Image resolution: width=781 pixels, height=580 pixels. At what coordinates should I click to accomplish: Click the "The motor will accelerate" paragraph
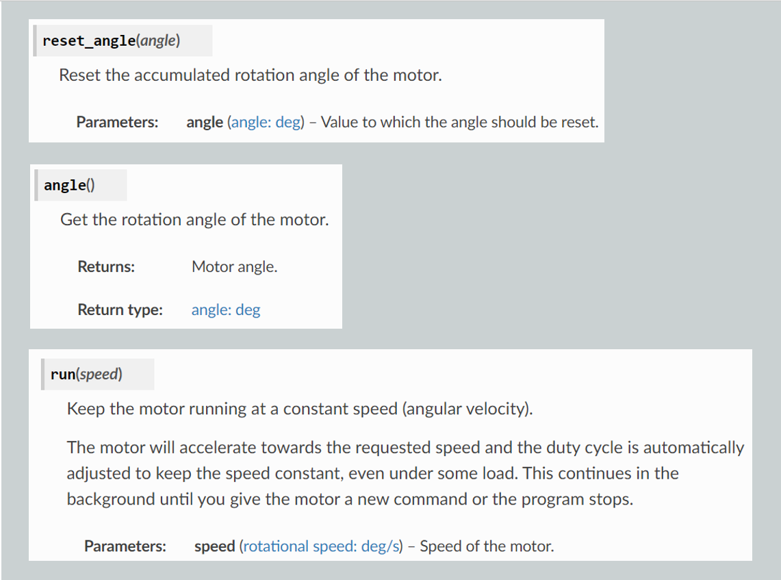405,473
